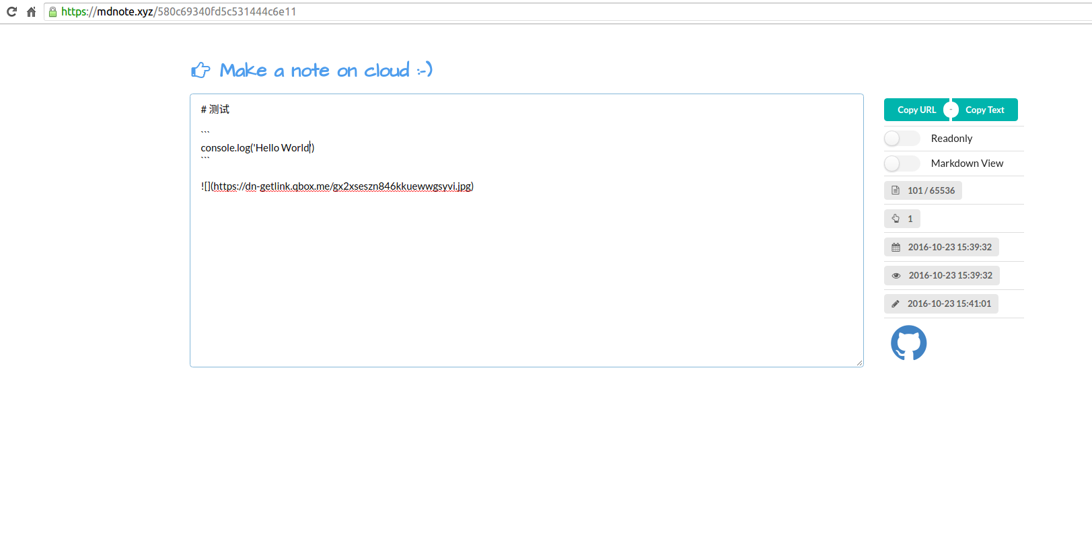The image size is (1092, 541).
Task: Click the circle divider between Copy buttons
Action: click(951, 110)
